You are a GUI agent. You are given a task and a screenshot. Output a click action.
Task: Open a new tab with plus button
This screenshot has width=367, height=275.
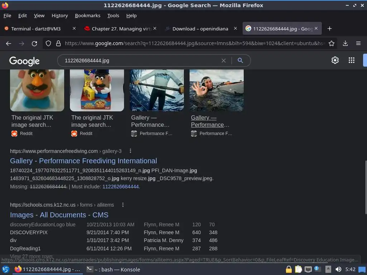pos(330,29)
